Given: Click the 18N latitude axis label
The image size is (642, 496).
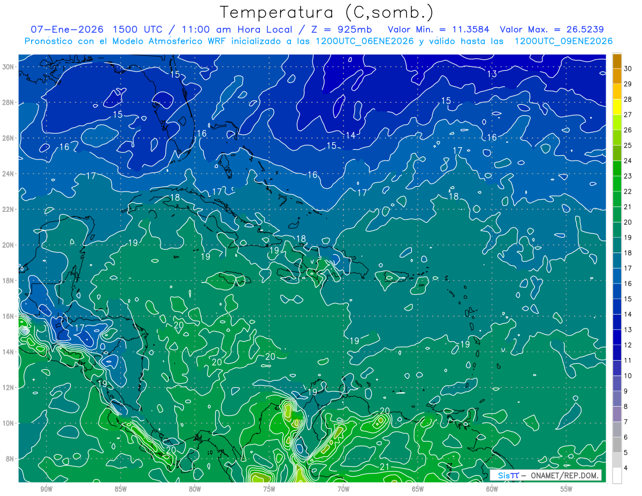Looking at the screenshot, I should 9,280.
